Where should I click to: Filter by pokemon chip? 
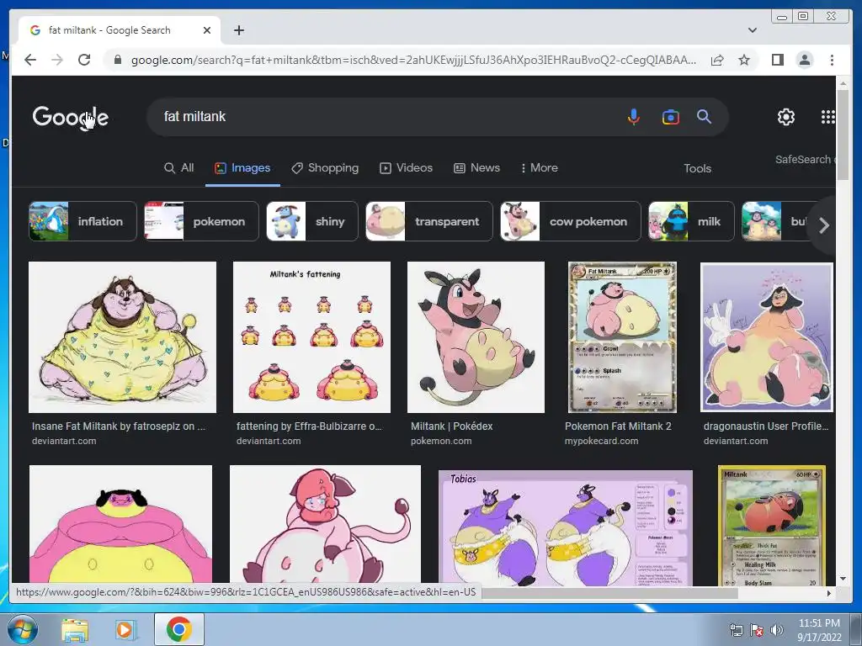click(x=201, y=221)
